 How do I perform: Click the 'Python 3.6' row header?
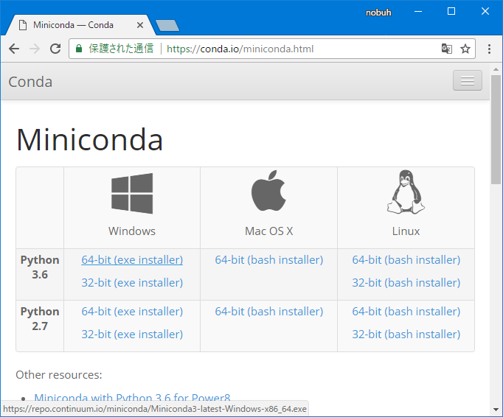(x=40, y=267)
